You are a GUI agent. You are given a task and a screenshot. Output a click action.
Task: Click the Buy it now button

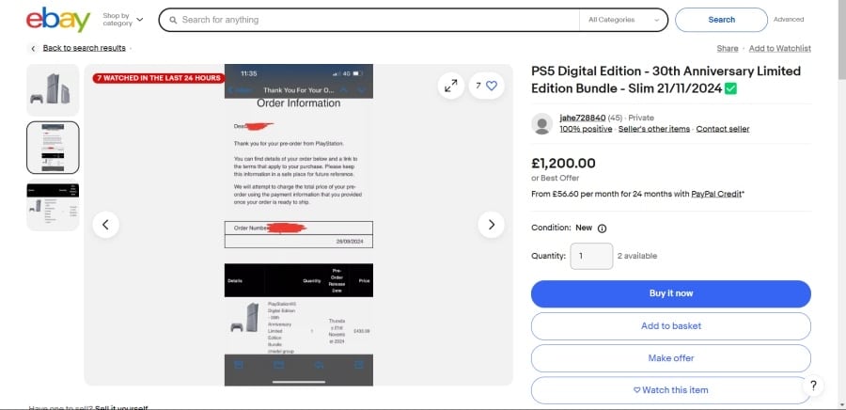[x=670, y=293]
